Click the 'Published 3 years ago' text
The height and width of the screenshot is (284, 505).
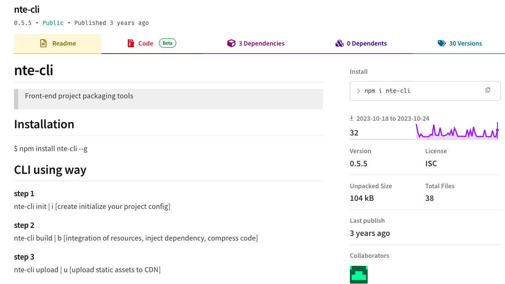[112, 23]
